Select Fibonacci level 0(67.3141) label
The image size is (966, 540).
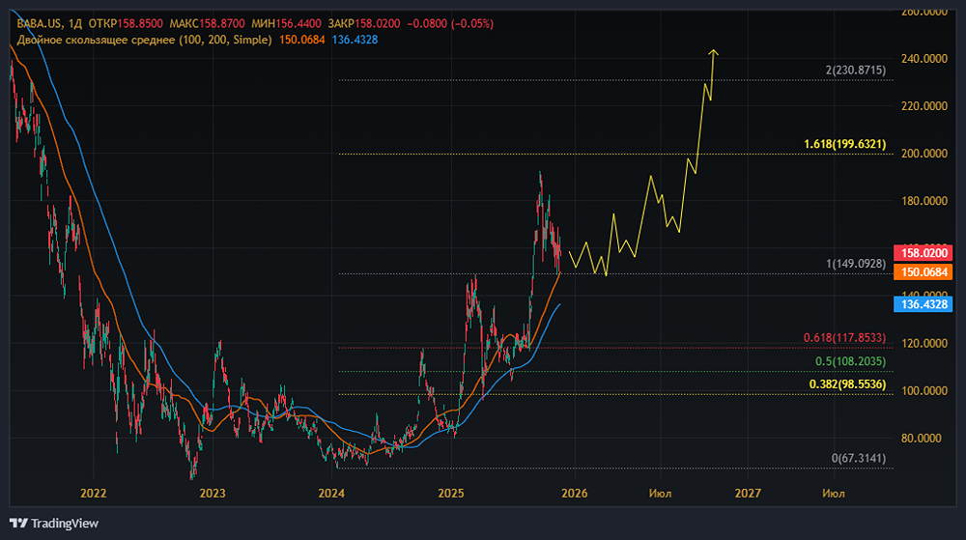tap(859, 458)
